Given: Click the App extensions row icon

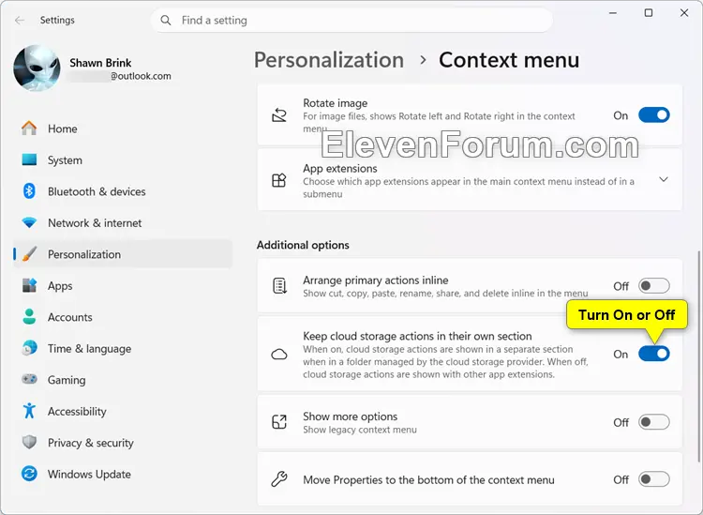Looking at the screenshot, I should tap(279, 180).
